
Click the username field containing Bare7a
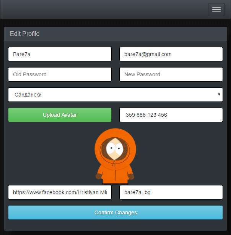tap(60, 54)
